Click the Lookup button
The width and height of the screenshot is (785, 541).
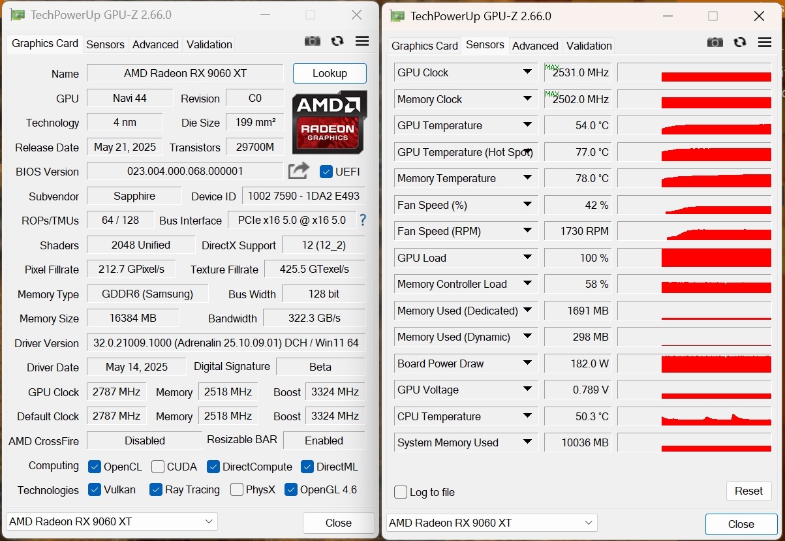point(330,73)
